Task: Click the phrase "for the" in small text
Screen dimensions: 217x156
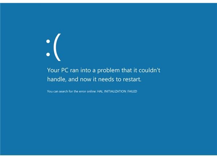Action: [73, 92]
